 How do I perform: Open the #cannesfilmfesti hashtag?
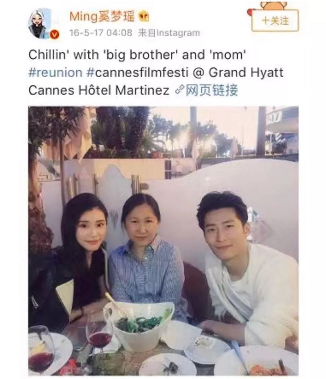pyautogui.click(x=137, y=72)
